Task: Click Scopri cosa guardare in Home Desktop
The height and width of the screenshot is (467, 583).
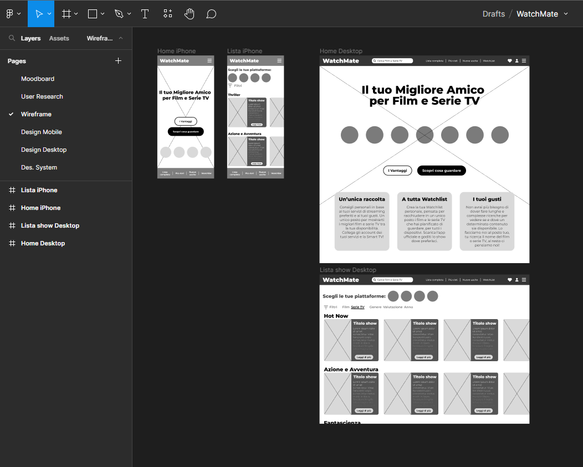Action: click(x=441, y=170)
